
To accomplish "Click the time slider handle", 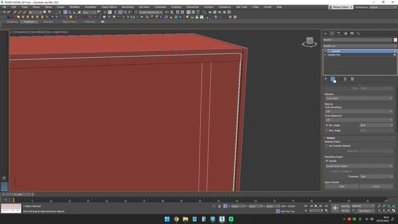I will pos(18,195).
